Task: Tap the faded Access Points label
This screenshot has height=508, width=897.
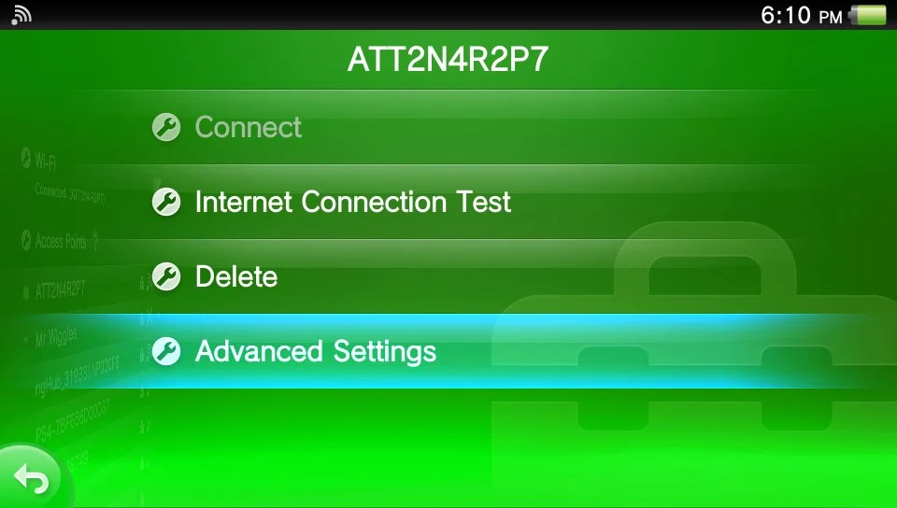Action: (x=61, y=241)
